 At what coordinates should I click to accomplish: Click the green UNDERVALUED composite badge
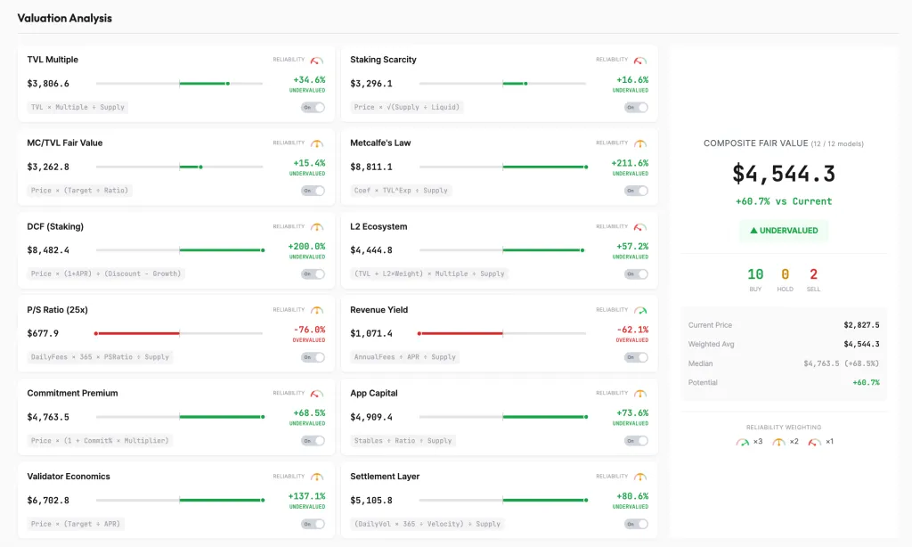pos(784,231)
